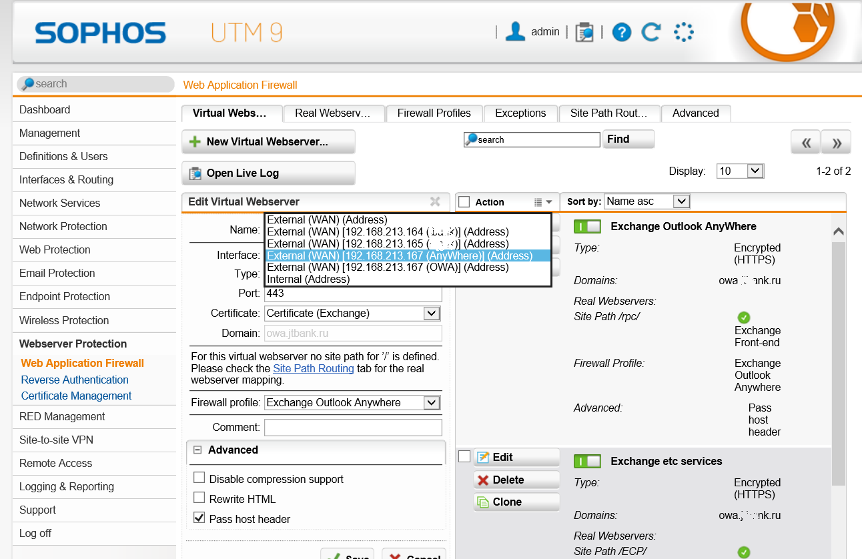Select External (WAN) 192.168.213.164 option
The height and width of the screenshot is (559, 862).
(408, 231)
